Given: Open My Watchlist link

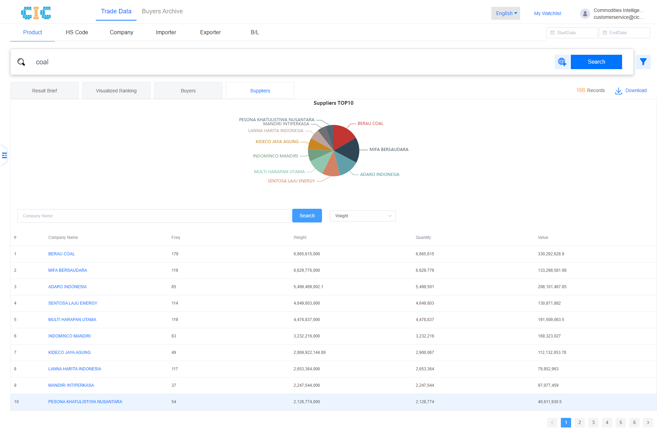Looking at the screenshot, I should [547, 13].
